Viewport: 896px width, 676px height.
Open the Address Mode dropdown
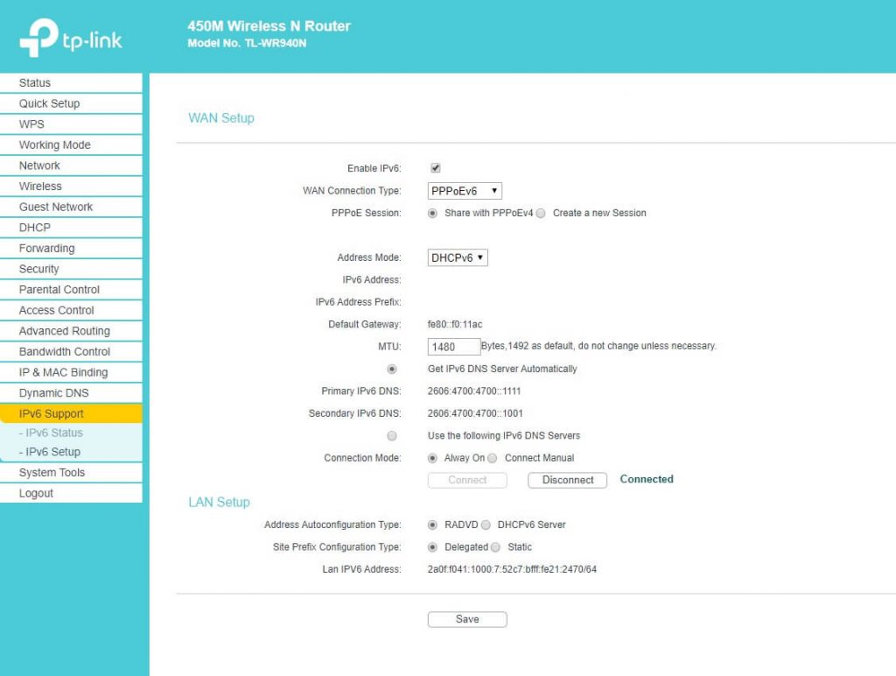(458, 257)
